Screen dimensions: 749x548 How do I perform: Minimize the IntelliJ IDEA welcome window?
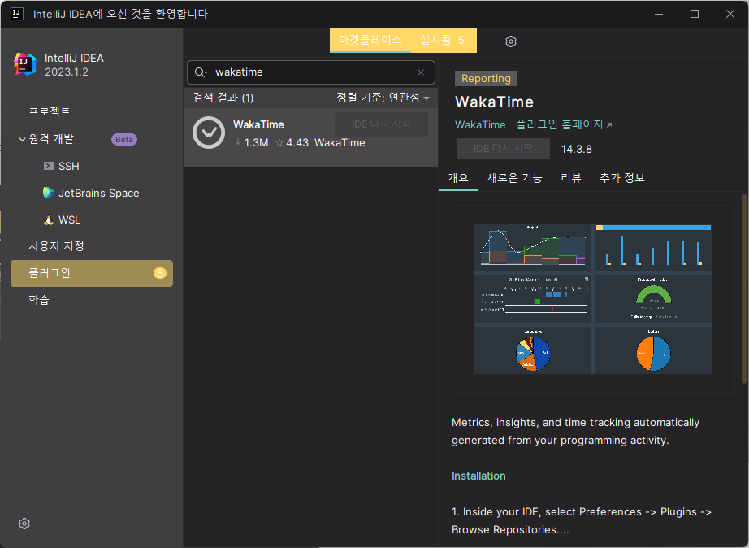(659, 14)
